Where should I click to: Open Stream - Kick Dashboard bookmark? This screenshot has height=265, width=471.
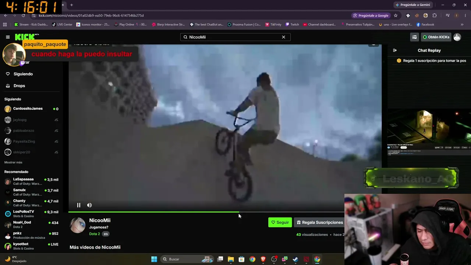point(31,25)
